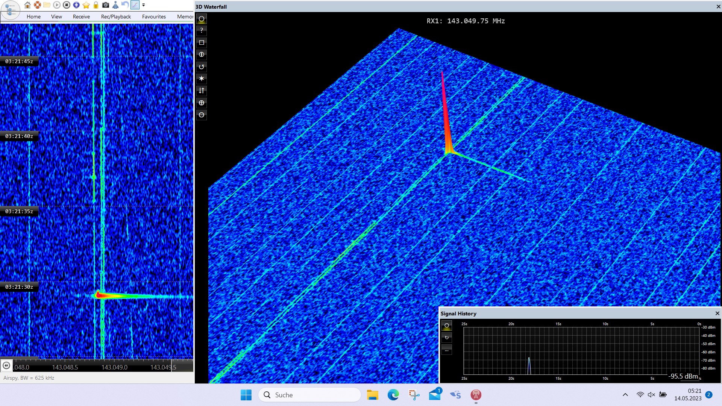Click the circle icon in Signal History panel

pos(447,326)
